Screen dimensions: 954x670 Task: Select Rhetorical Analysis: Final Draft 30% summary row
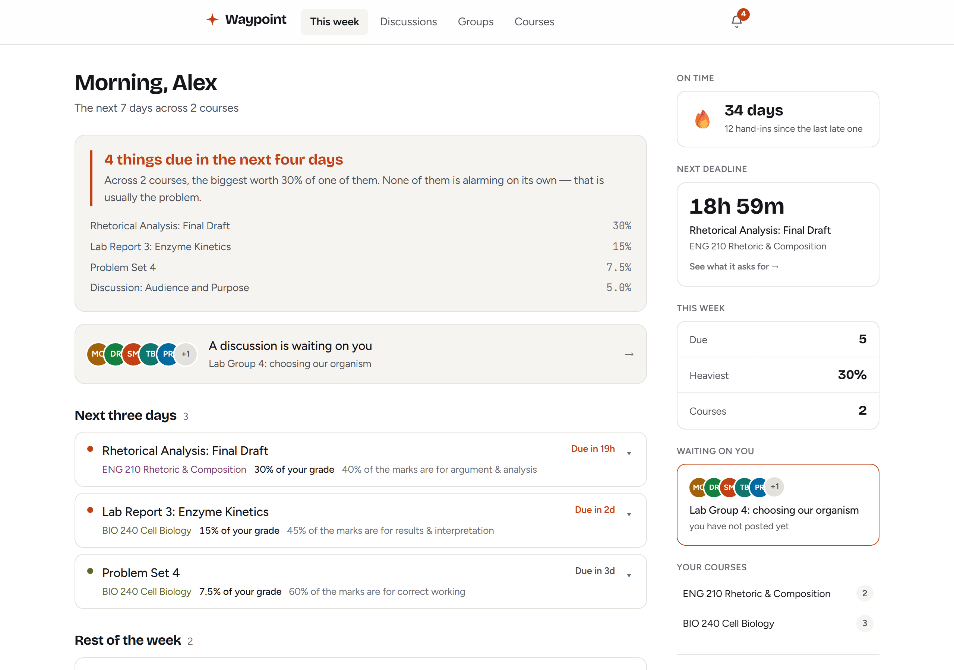click(361, 226)
